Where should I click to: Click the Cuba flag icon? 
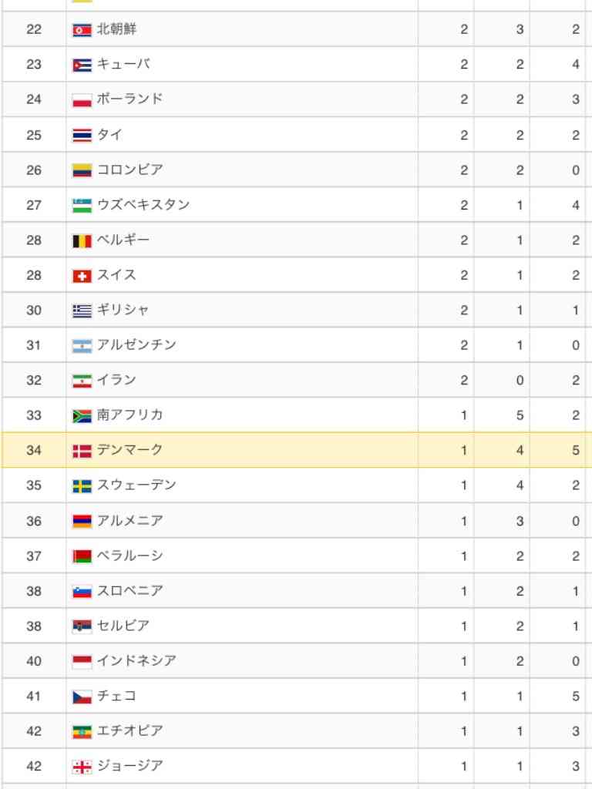pyautogui.click(x=82, y=65)
